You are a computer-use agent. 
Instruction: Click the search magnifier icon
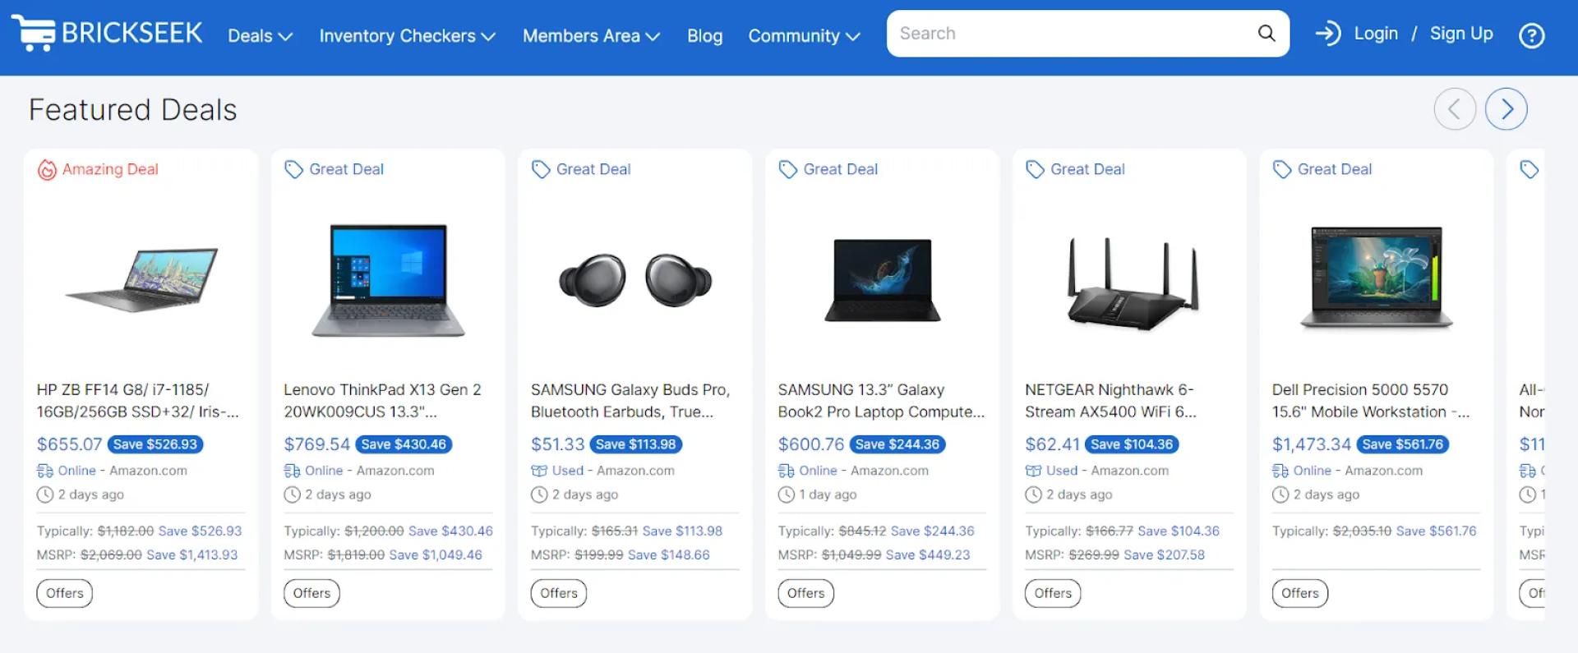click(1267, 34)
